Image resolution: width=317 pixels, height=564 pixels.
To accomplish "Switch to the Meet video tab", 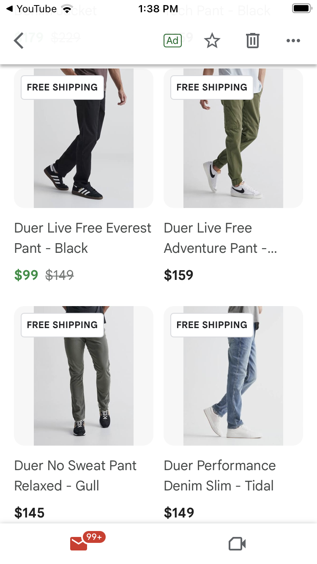I will 237,544.
